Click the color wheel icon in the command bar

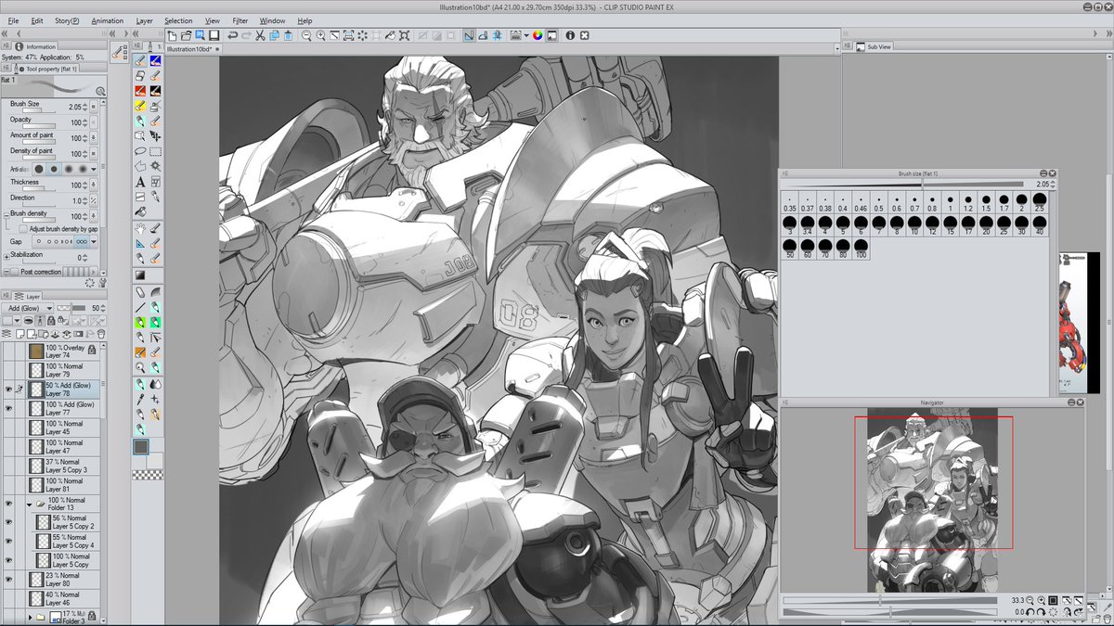click(538, 36)
